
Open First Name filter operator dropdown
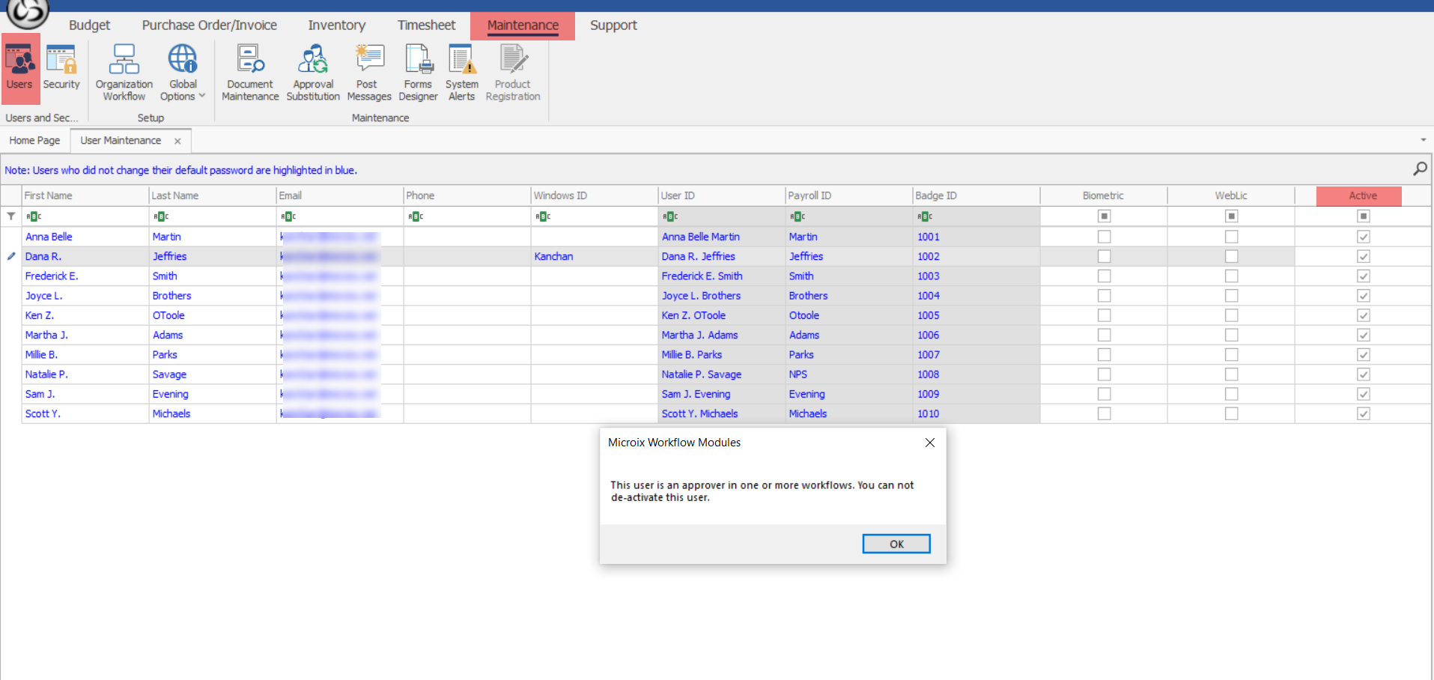tap(34, 216)
